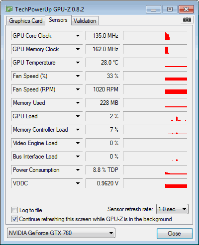Open the Sensor refresh rate dropdown

[x=172, y=209]
